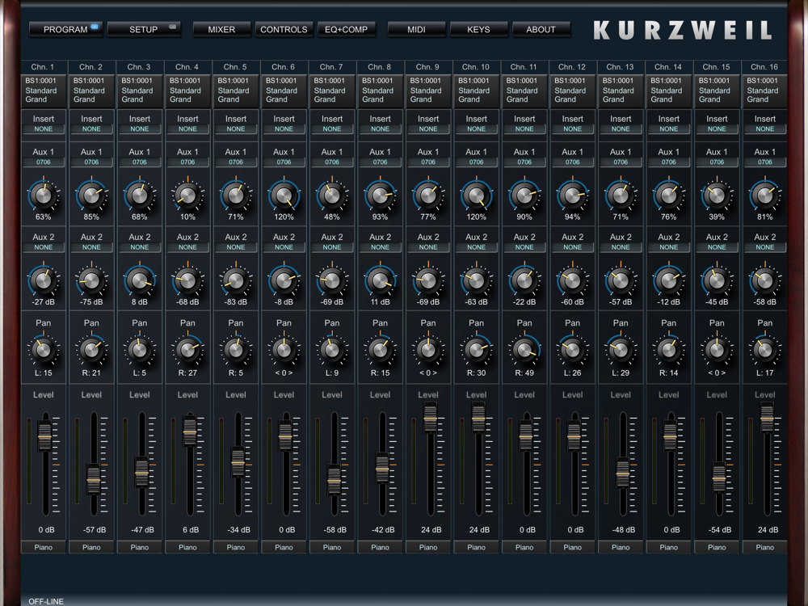Viewport: 808px width, 606px height.
Task: Click Chn. 14 Aux 2 knob at -12 dB
Action: (x=669, y=281)
